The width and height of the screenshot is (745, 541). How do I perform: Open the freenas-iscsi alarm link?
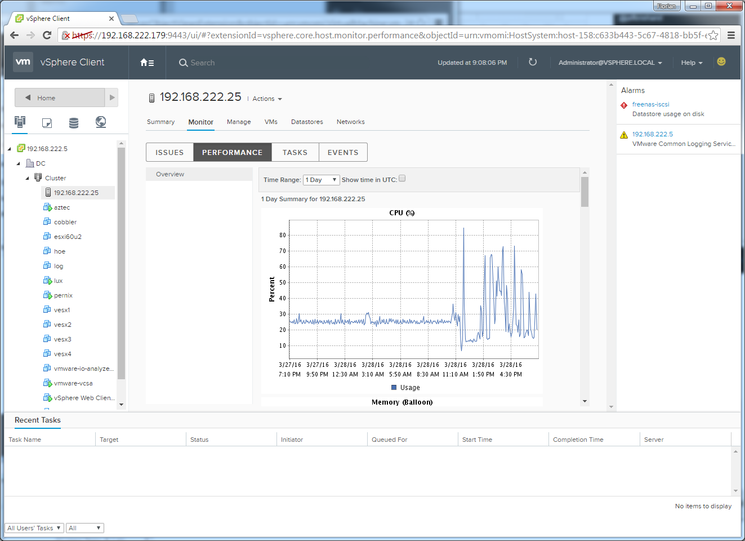pos(650,104)
